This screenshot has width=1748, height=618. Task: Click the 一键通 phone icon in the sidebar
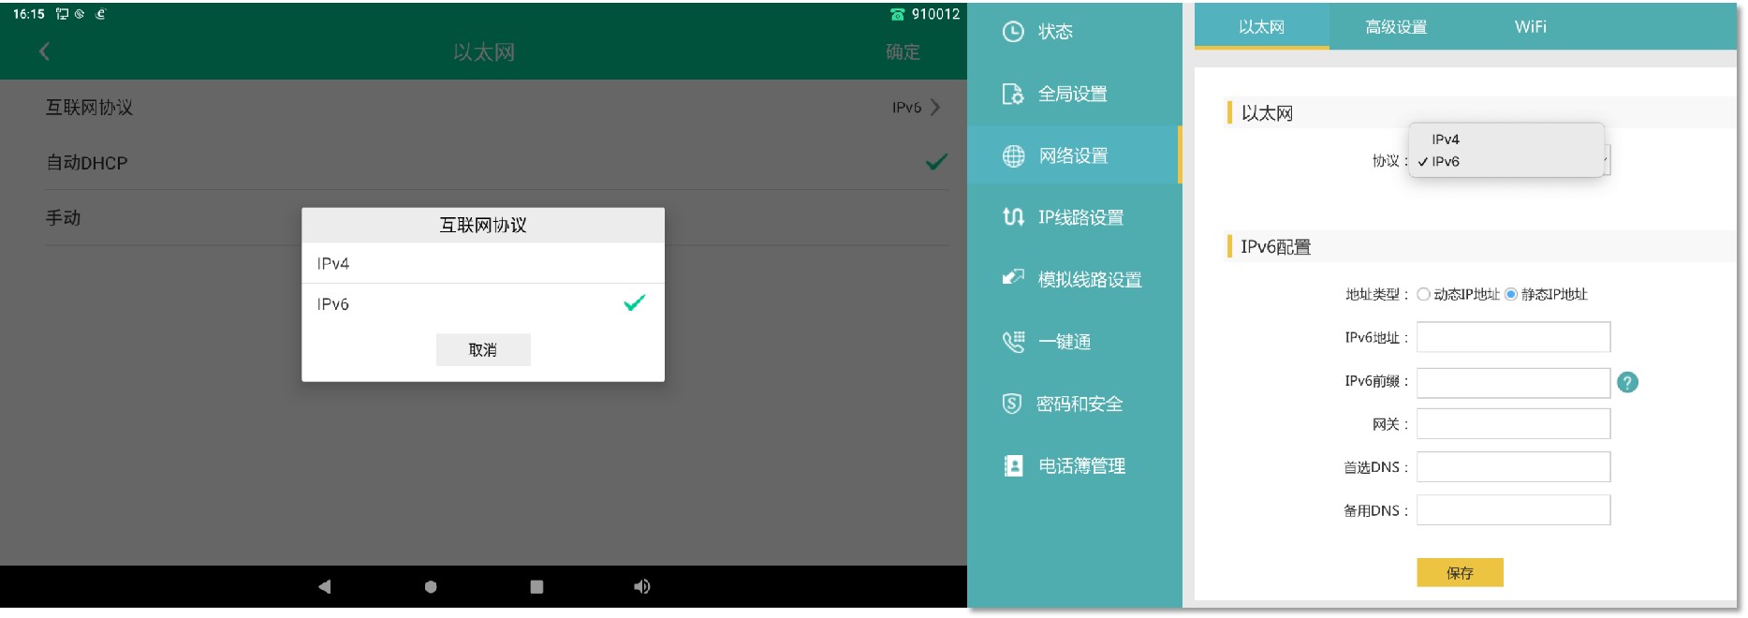click(1012, 342)
